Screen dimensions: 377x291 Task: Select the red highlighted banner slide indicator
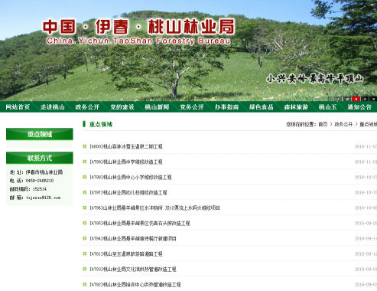(x=356, y=99)
